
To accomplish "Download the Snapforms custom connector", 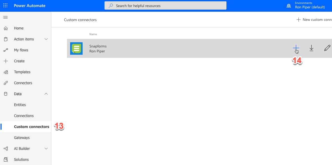I will point(311,48).
